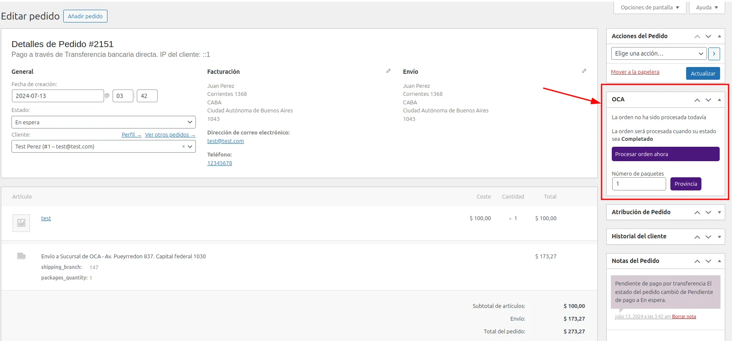The width and height of the screenshot is (732, 341).
Task: Click the order note text bubble
Action: [666, 292]
